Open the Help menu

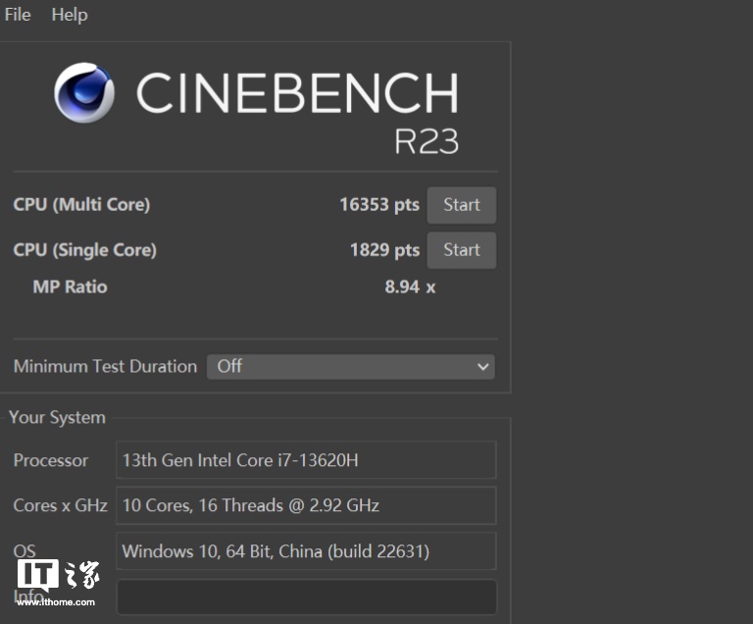(69, 15)
